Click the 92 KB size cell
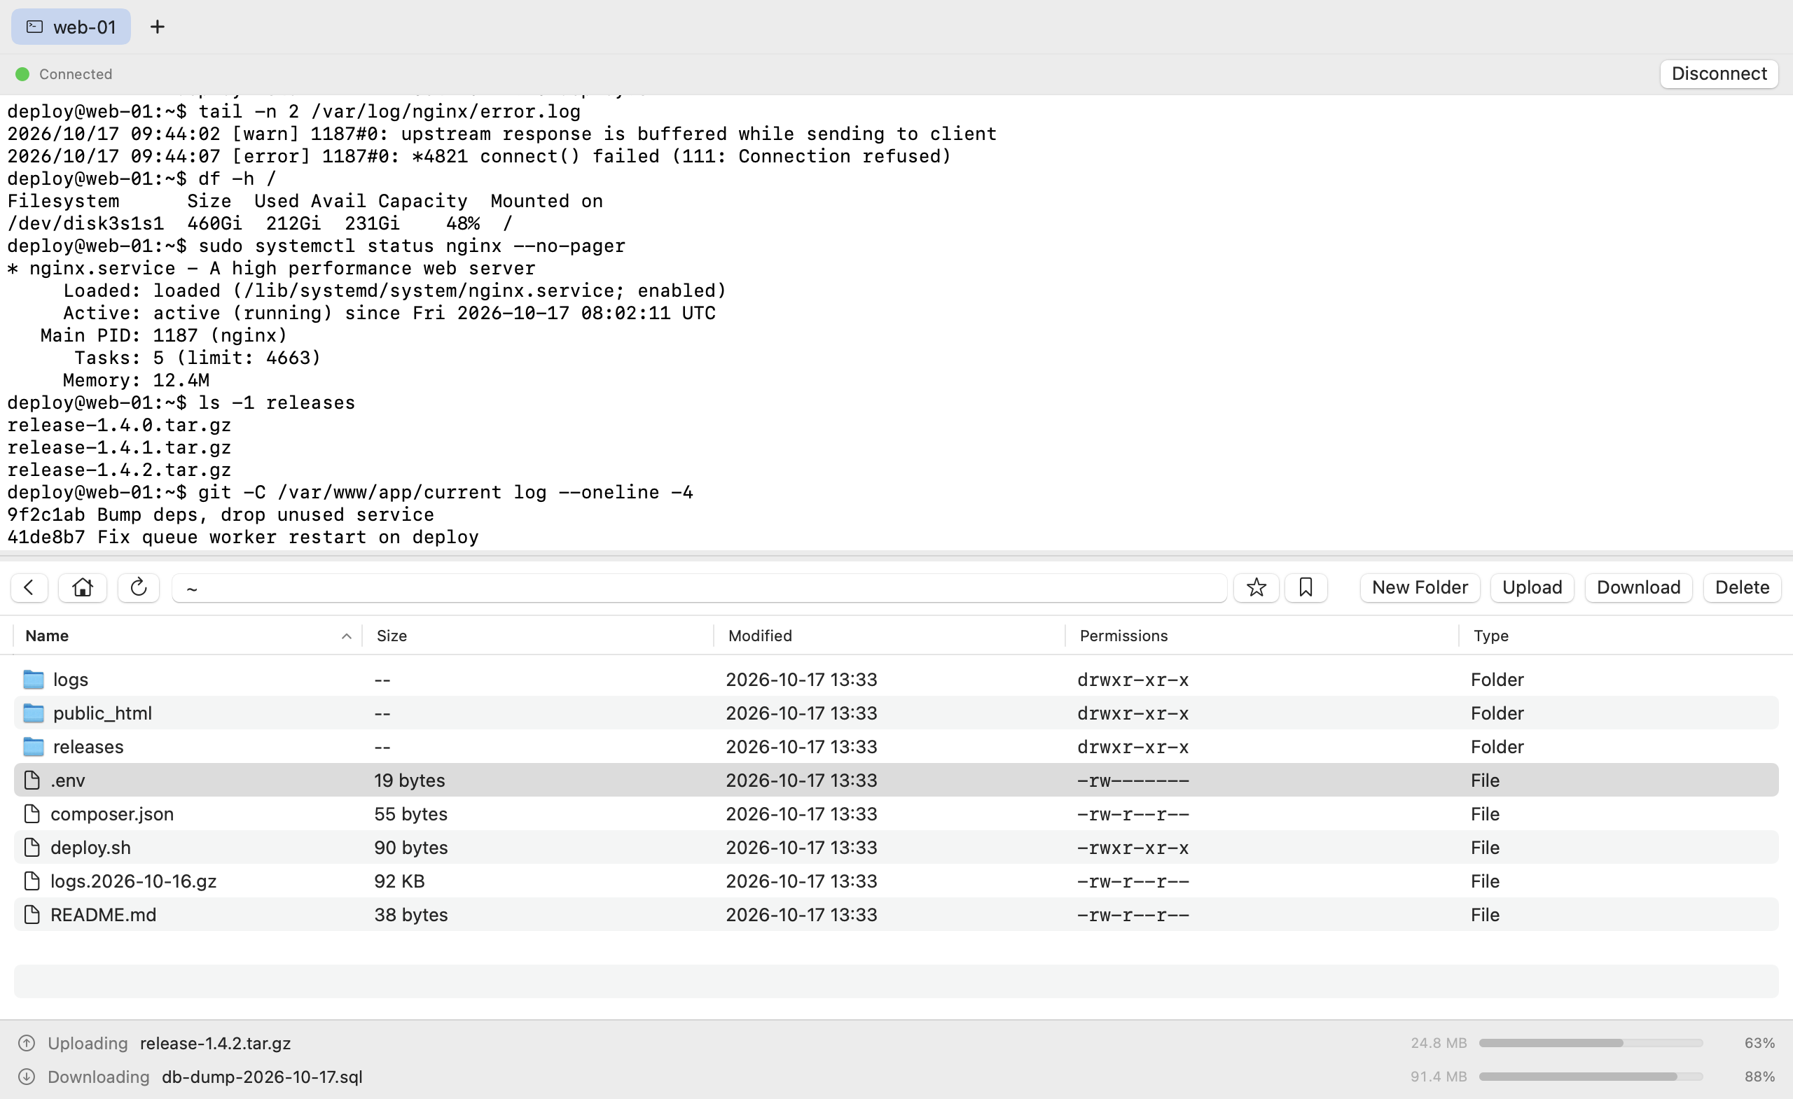1793x1099 pixels. point(399,881)
